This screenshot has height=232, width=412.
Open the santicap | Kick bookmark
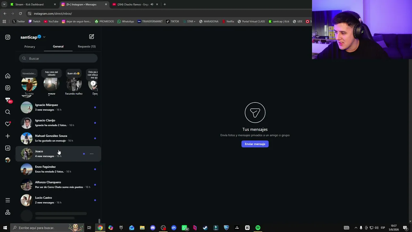pyautogui.click(x=279, y=22)
